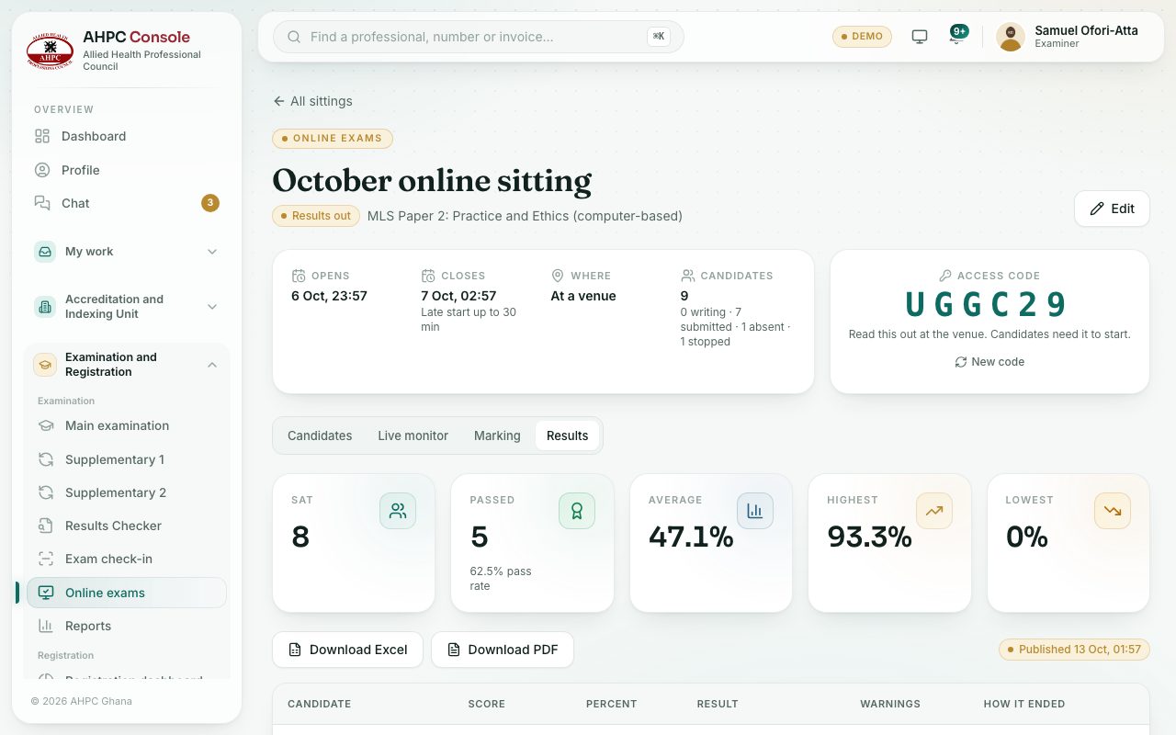Switch to the Marking tab

pos(497,435)
